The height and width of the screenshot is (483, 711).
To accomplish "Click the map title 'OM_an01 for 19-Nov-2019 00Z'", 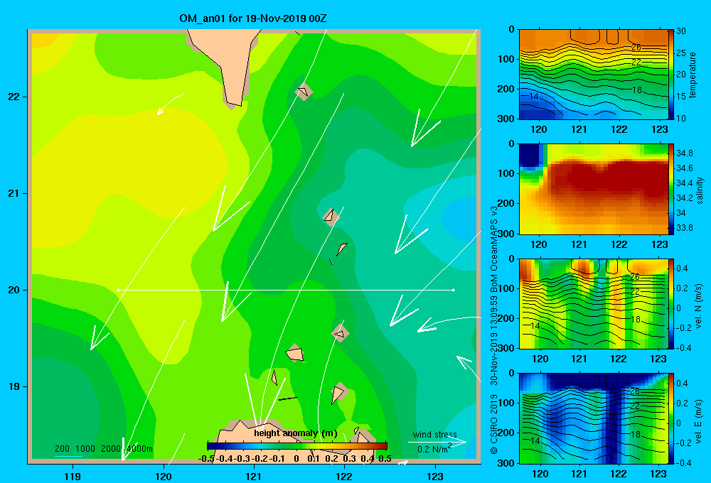I will [252, 18].
